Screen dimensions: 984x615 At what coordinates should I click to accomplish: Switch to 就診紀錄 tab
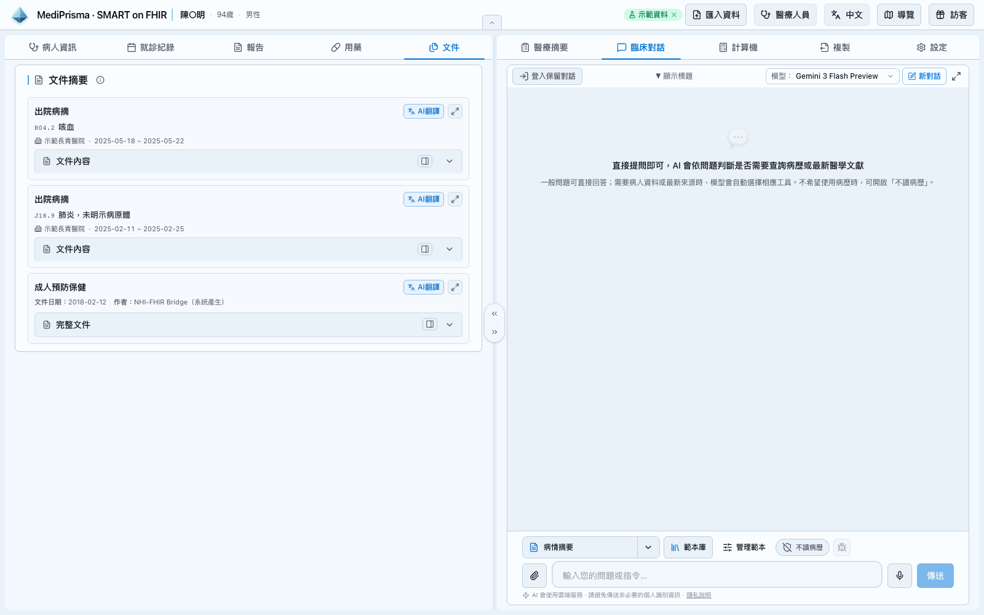(151, 47)
